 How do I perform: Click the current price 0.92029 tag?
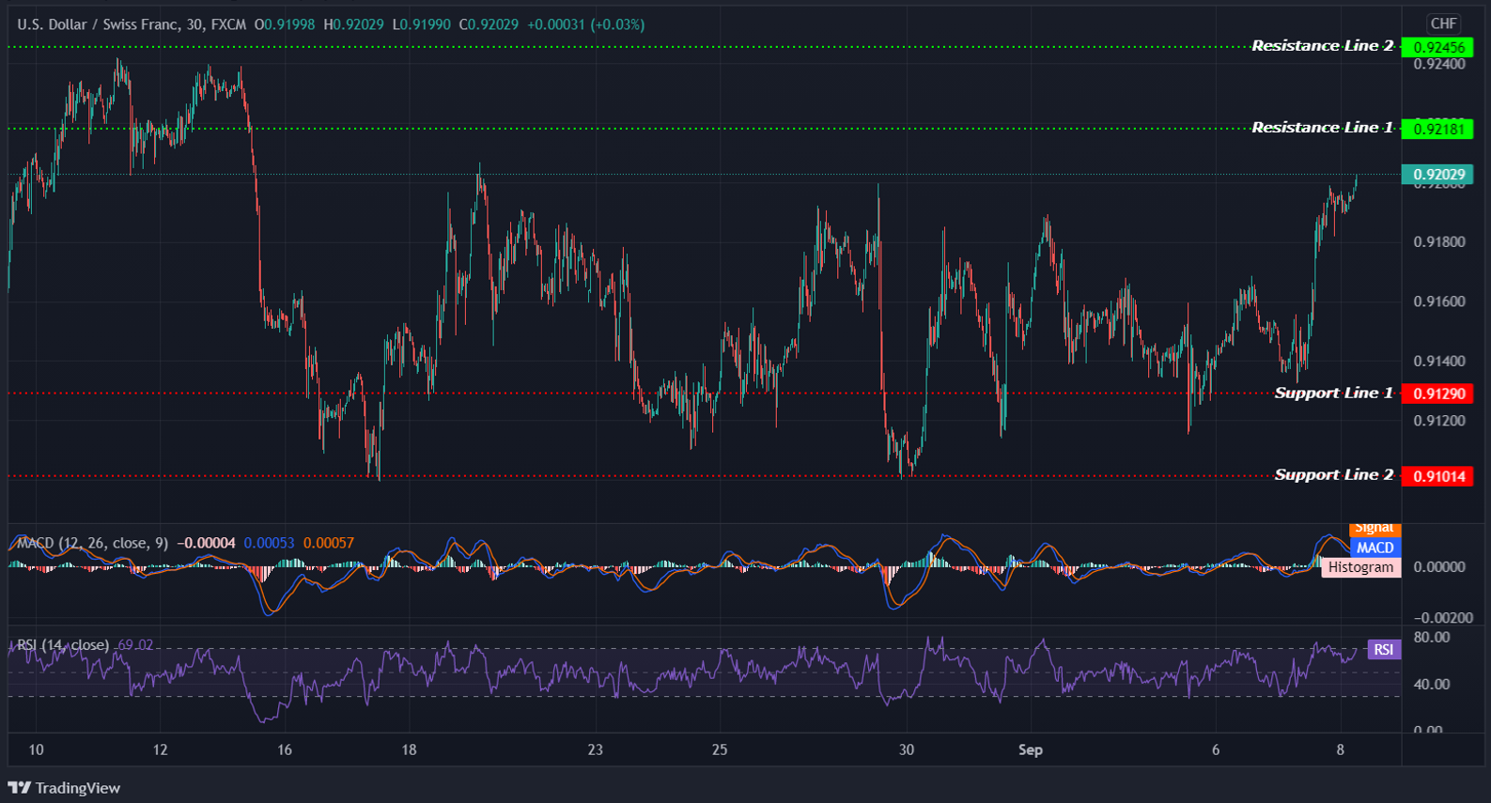(1437, 174)
